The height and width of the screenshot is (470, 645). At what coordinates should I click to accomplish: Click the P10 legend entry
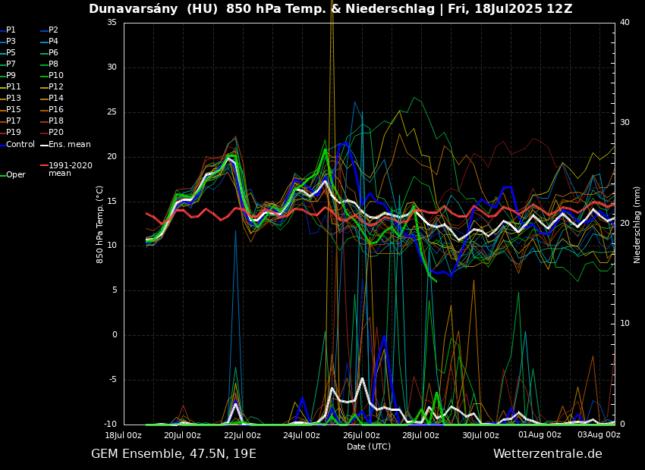[55, 76]
